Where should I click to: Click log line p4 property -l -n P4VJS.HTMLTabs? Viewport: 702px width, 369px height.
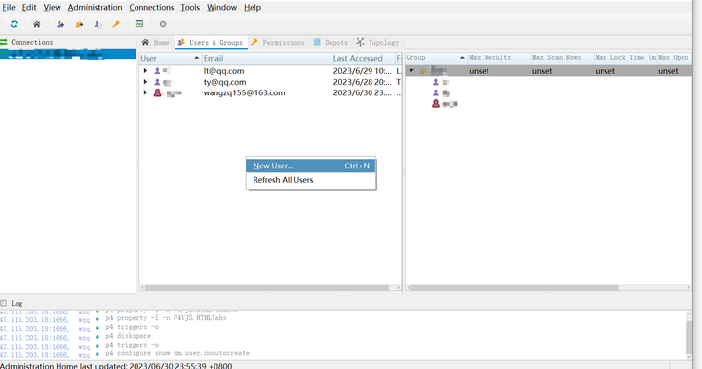166,318
